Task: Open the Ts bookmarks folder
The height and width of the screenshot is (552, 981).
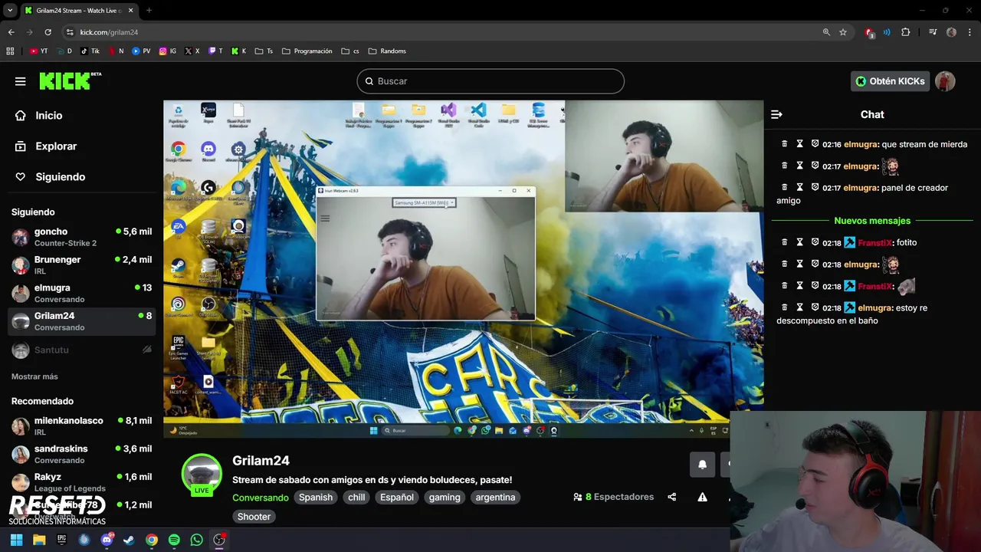Action: click(264, 51)
